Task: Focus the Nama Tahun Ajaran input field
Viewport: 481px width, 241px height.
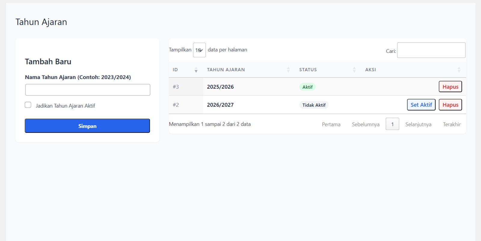Action: (x=87, y=90)
